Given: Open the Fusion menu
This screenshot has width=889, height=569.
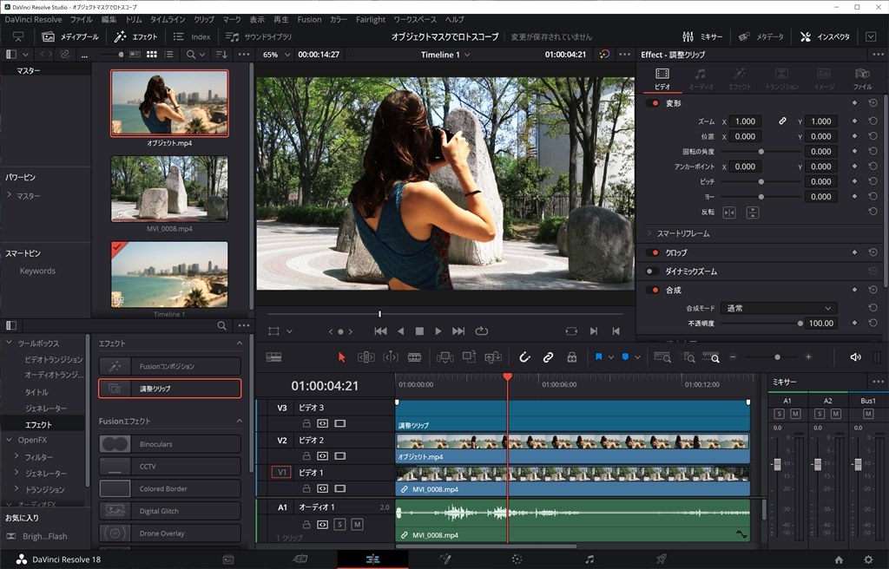Looking at the screenshot, I should tap(309, 19).
